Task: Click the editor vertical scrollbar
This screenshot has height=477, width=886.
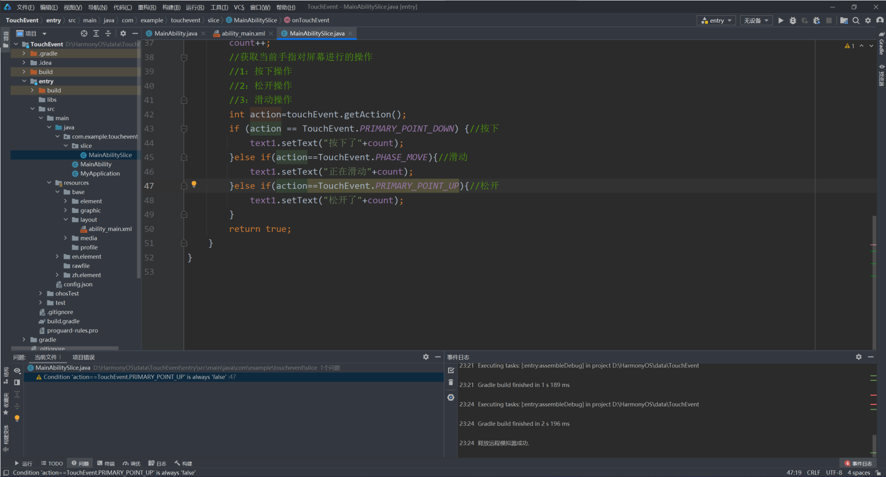Action: tap(874, 282)
